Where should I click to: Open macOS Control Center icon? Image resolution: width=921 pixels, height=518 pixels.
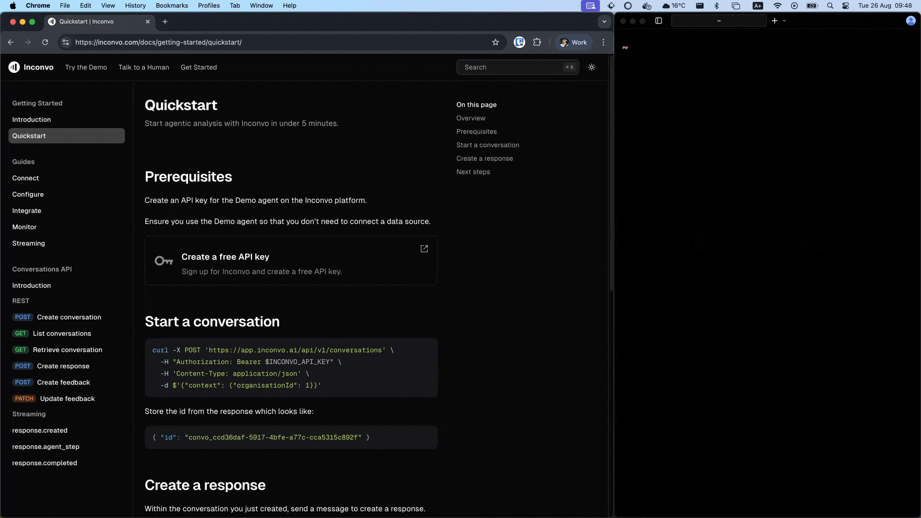(846, 5)
